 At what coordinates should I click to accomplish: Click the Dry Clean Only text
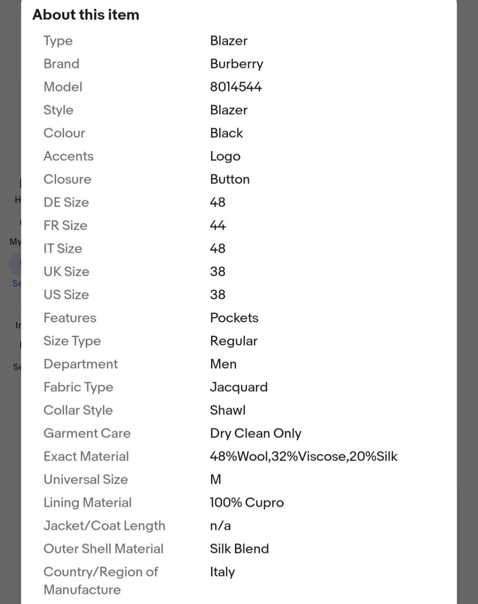pyautogui.click(x=256, y=433)
